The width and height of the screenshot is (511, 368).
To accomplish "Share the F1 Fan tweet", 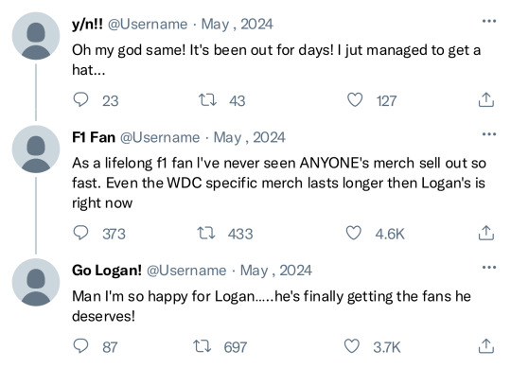I will tap(486, 233).
